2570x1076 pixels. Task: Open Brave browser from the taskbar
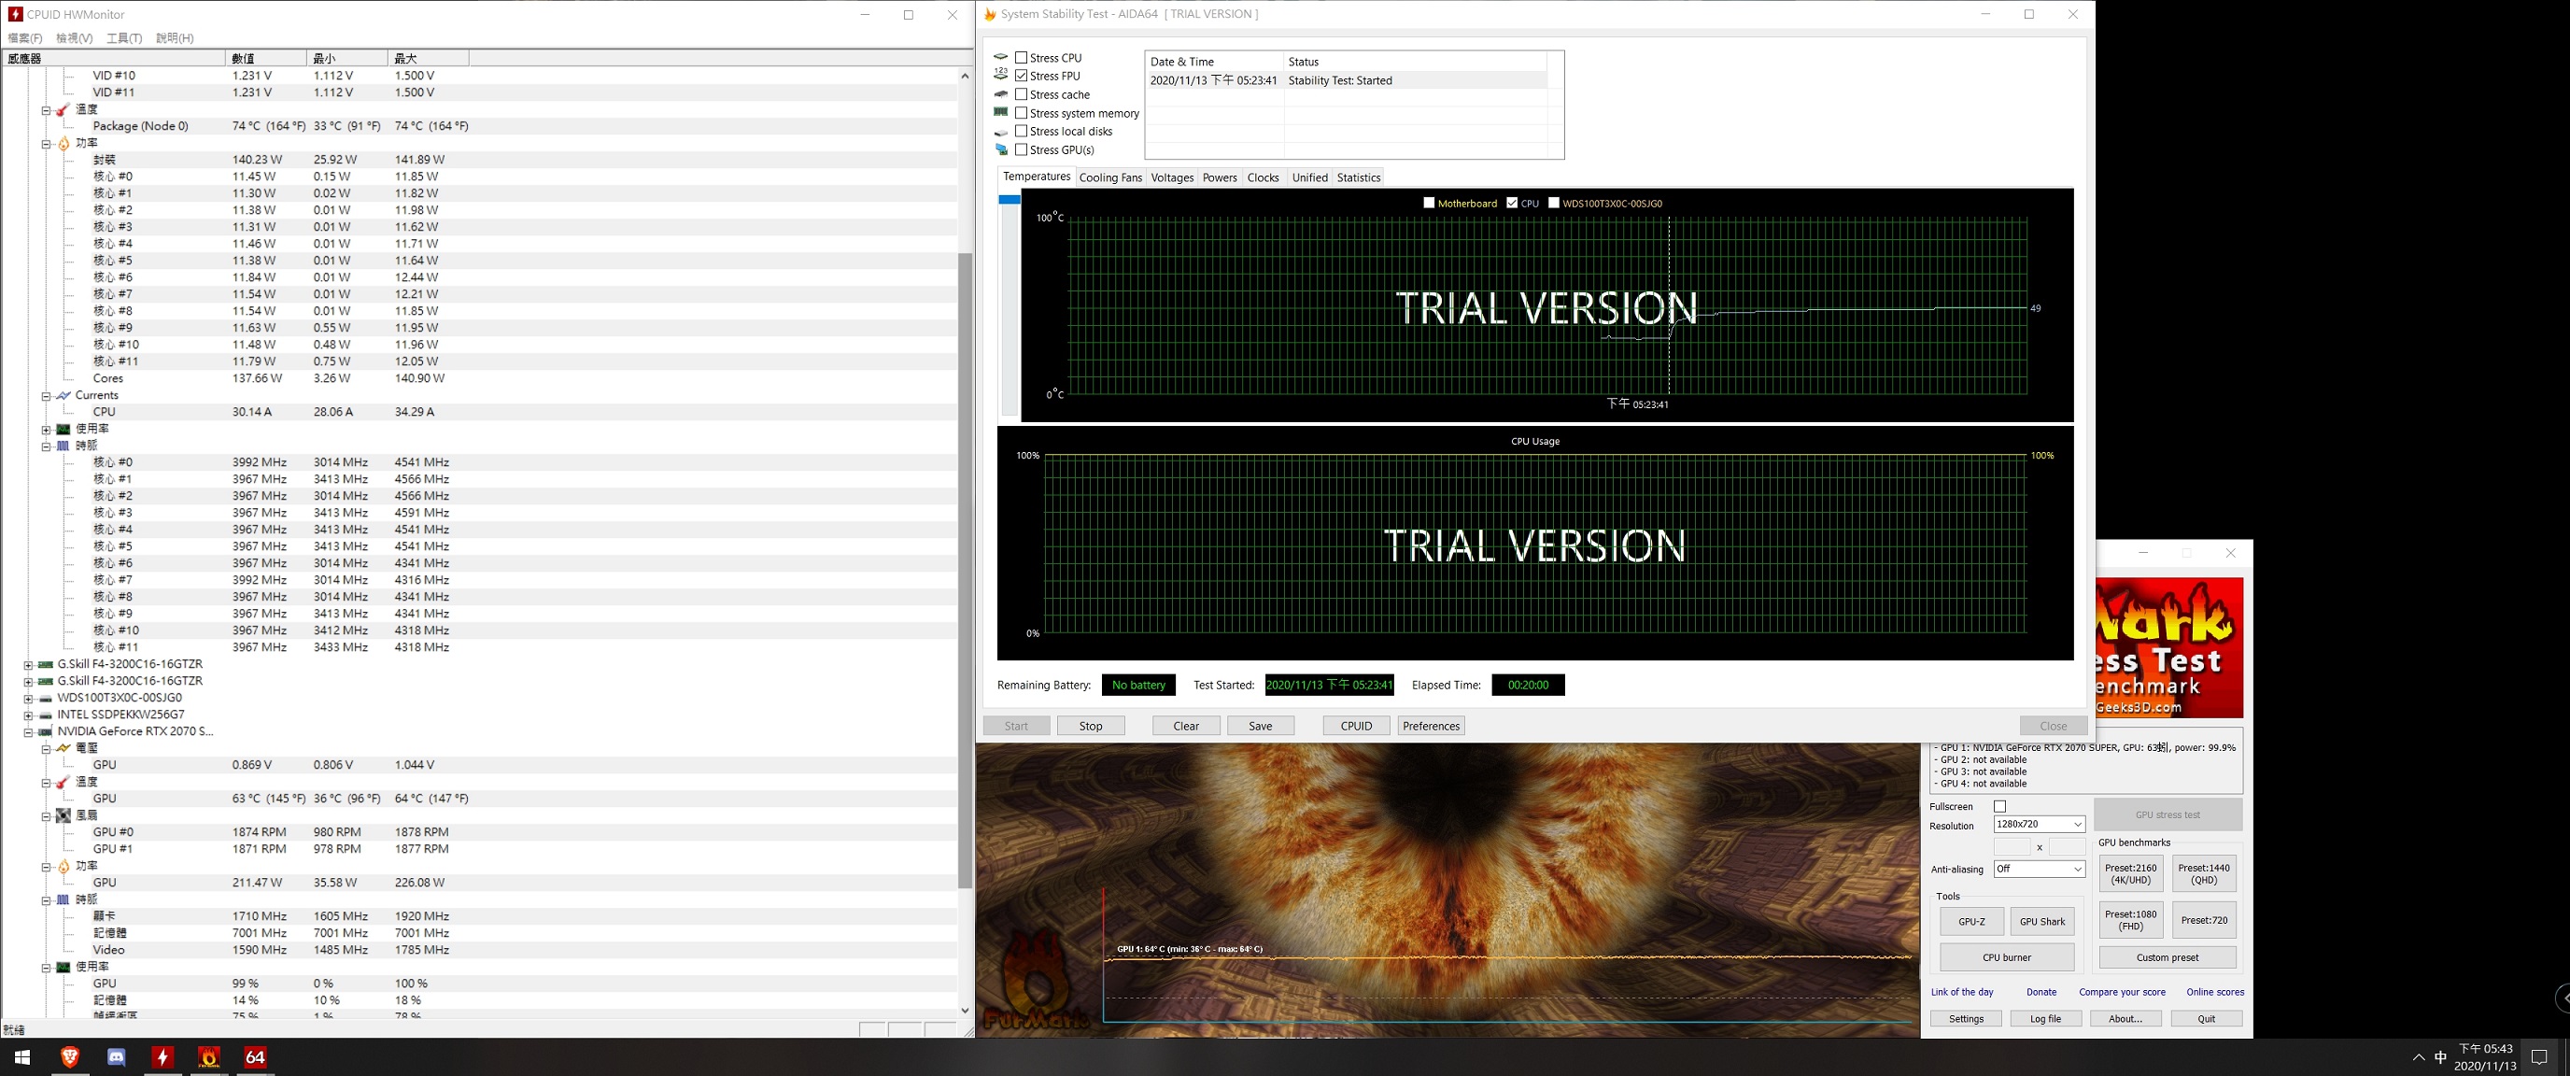[x=70, y=1057]
